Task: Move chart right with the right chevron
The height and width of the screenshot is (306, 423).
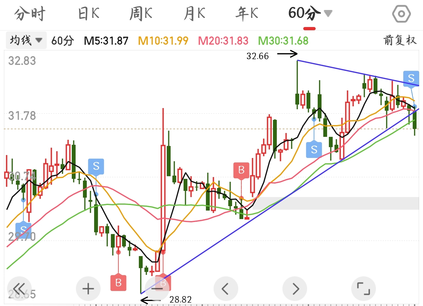Action: [x=295, y=289]
